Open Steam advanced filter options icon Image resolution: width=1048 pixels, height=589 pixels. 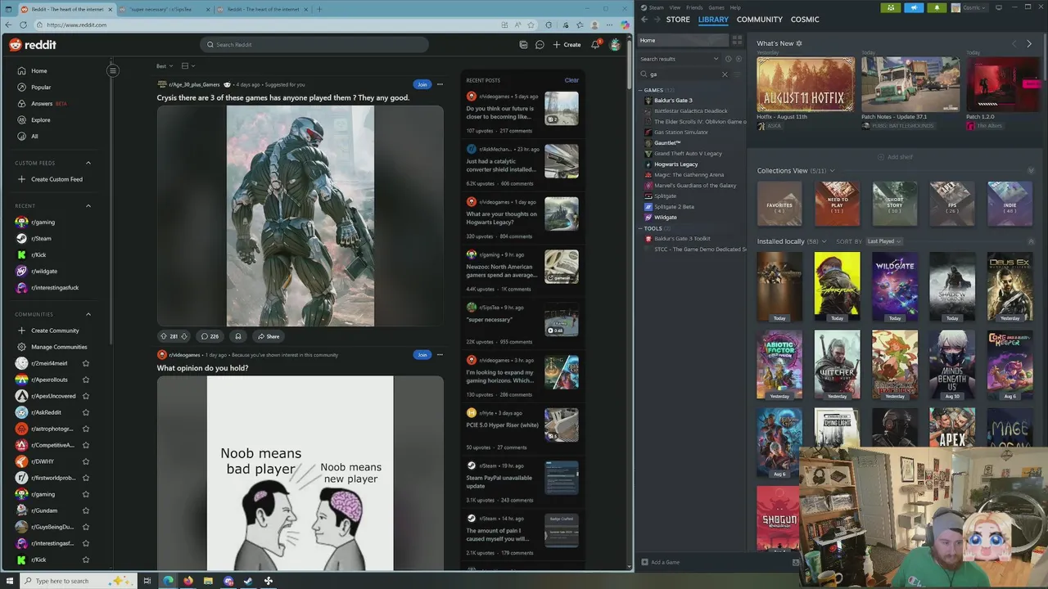click(x=738, y=74)
